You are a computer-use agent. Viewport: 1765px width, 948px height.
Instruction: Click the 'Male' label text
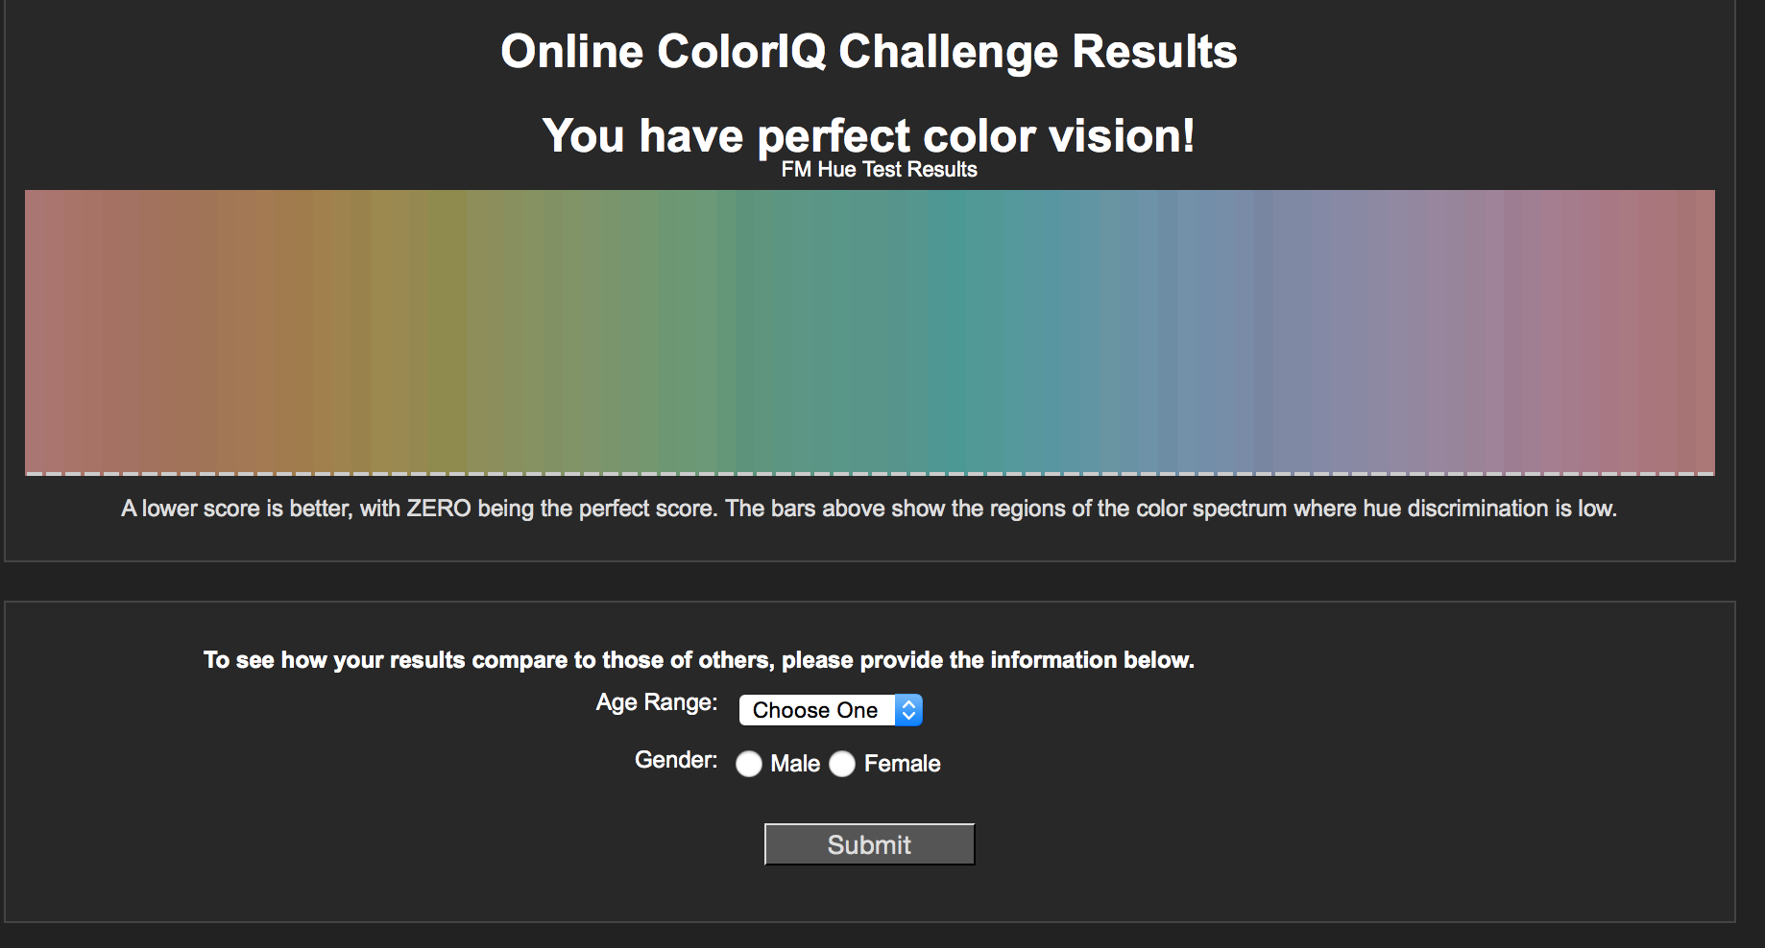(795, 764)
